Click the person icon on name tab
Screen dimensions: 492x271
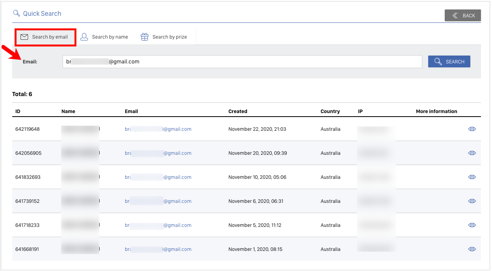coord(84,37)
